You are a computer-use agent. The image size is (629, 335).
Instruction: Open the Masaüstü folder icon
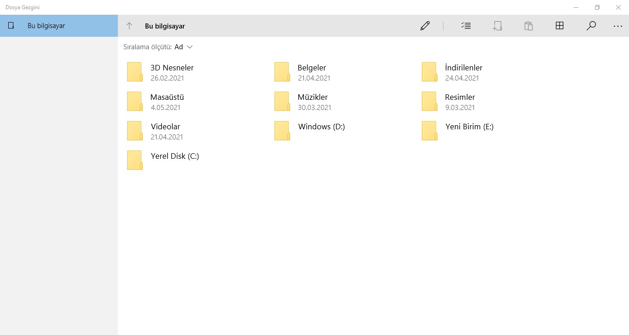click(135, 101)
